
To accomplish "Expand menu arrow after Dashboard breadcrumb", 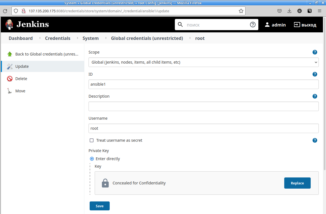I will pyautogui.click(x=40, y=38).
